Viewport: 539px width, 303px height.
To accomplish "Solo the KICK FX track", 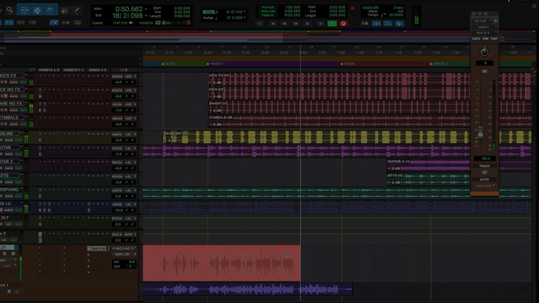I will pyautogui.click(x=2, y=82).
